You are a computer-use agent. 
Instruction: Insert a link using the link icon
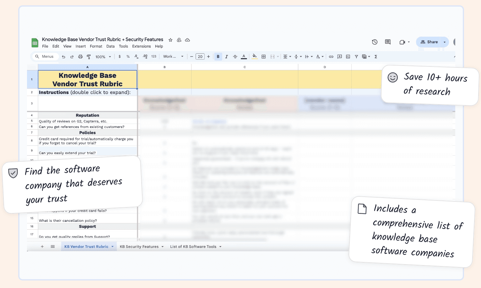[331, 56]
